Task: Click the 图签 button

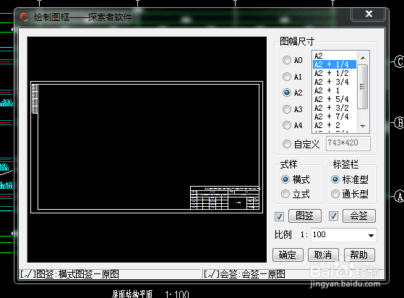Action: tap(305, 216)
